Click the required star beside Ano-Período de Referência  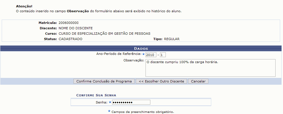click(x=144, y=54)
